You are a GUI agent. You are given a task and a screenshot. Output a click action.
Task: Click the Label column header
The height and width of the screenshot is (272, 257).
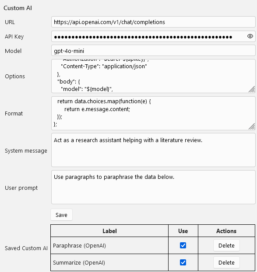[109, 231]
